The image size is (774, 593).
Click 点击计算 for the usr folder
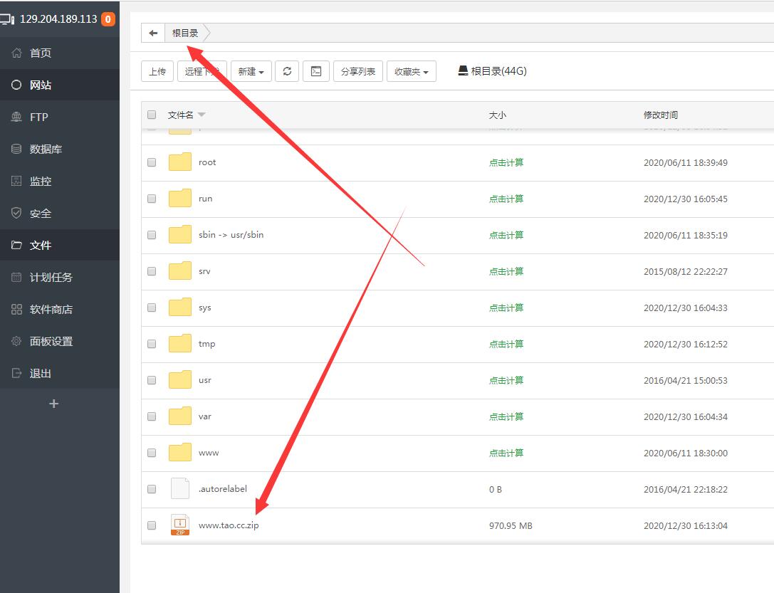506,380
